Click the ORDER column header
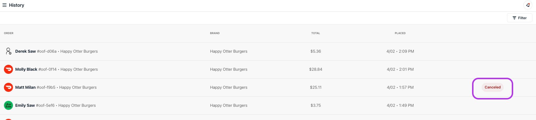Viewport: 536px width, 120px height. point(9,33)
